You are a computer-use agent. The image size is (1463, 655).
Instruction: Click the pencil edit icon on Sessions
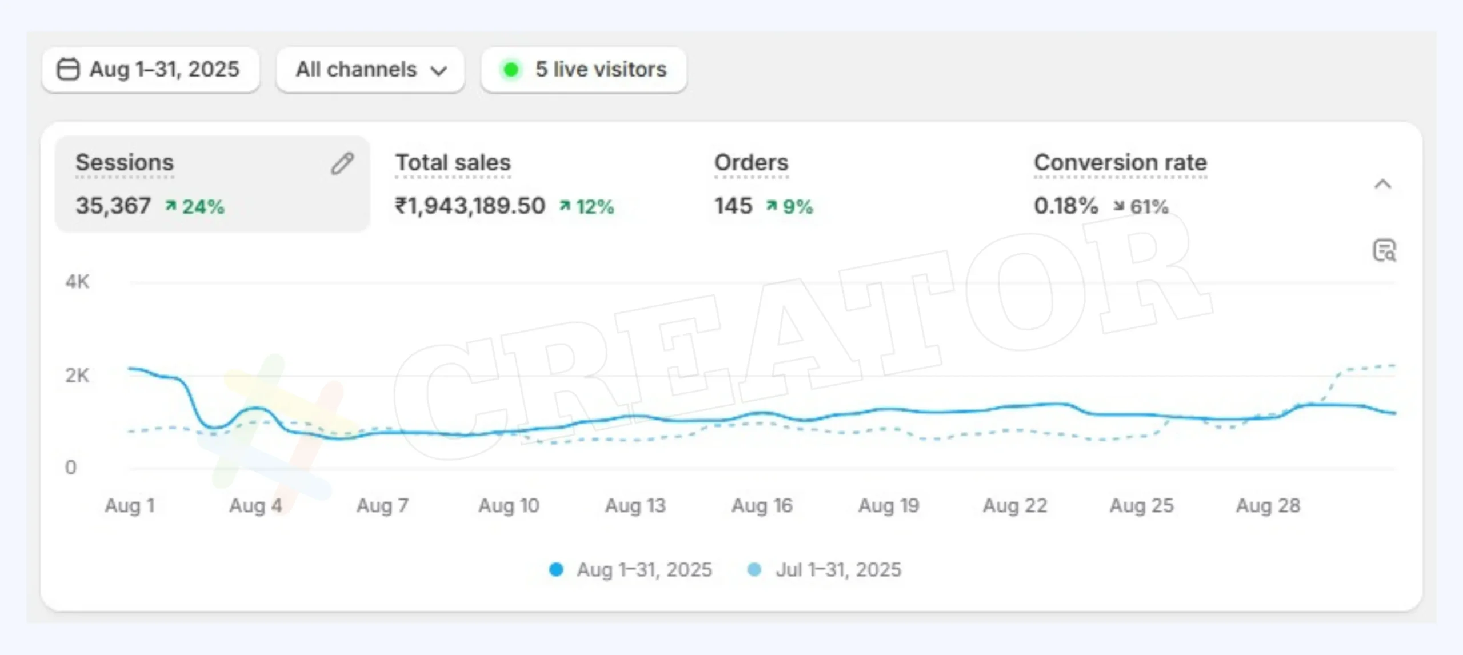click(342, 164)
